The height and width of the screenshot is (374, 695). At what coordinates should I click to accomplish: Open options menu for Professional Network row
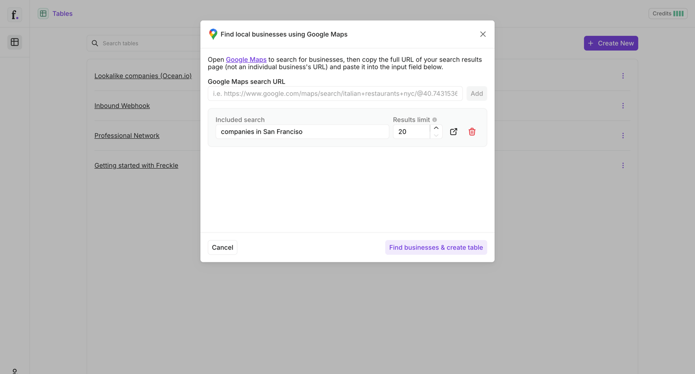coord(623,136)
